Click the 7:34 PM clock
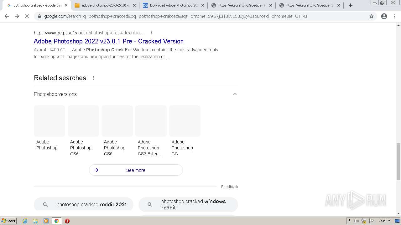Viewport: 401px width, 225px height. [385, 221]
